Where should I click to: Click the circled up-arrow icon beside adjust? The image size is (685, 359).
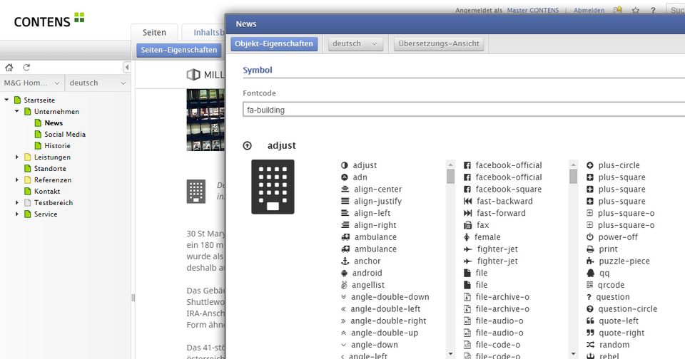[x=248, y=146]
